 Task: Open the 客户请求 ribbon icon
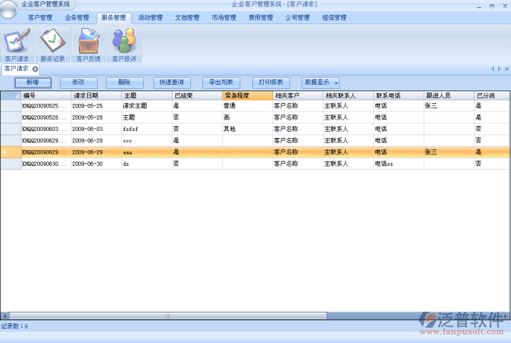click(16, 43)
